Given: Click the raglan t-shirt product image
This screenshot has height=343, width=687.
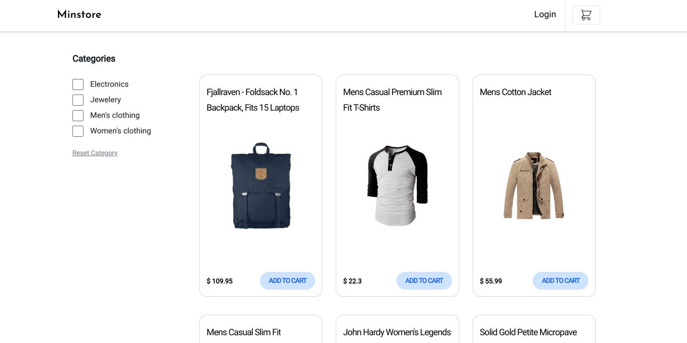Looking at the screenshot, I should 397,186.
